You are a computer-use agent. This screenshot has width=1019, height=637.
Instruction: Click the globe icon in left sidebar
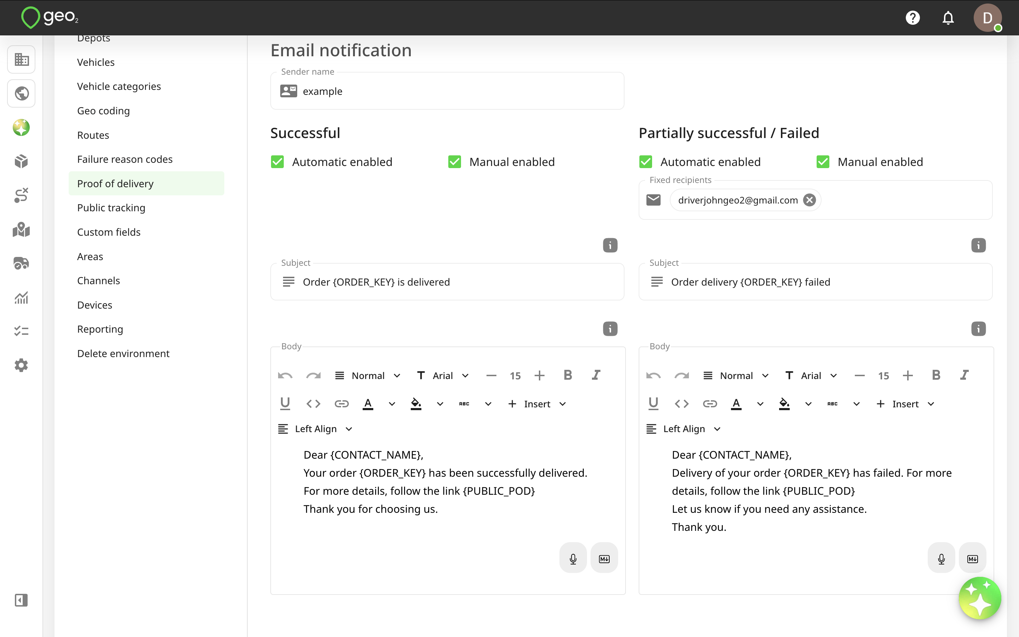[21, 93]
